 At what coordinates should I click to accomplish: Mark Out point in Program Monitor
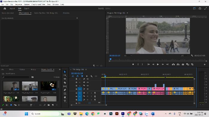click(142, 64)
